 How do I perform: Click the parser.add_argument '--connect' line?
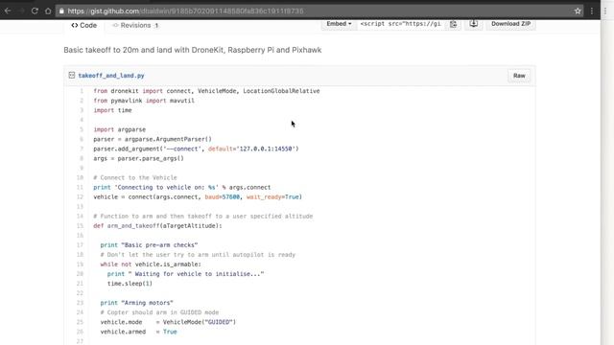(x=196, y=149)
